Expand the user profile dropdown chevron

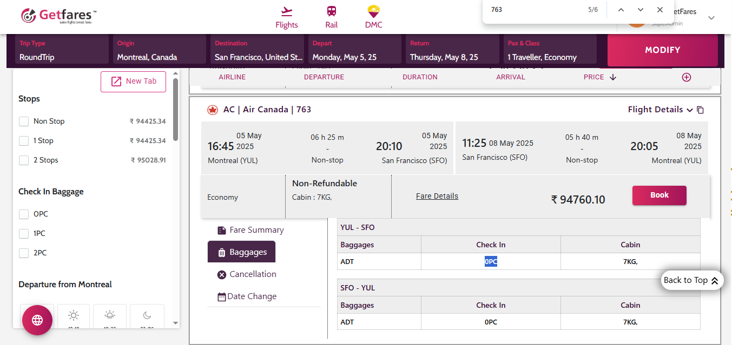pyautogui.click(x=711, y=18)
